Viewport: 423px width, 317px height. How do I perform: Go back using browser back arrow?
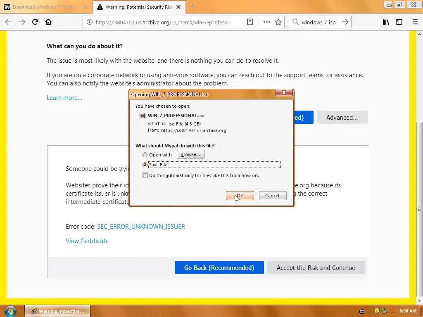coord(8,22)
